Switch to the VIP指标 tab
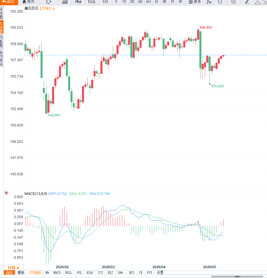The height and width of the screenshot is (278, 267). point(35,273)
